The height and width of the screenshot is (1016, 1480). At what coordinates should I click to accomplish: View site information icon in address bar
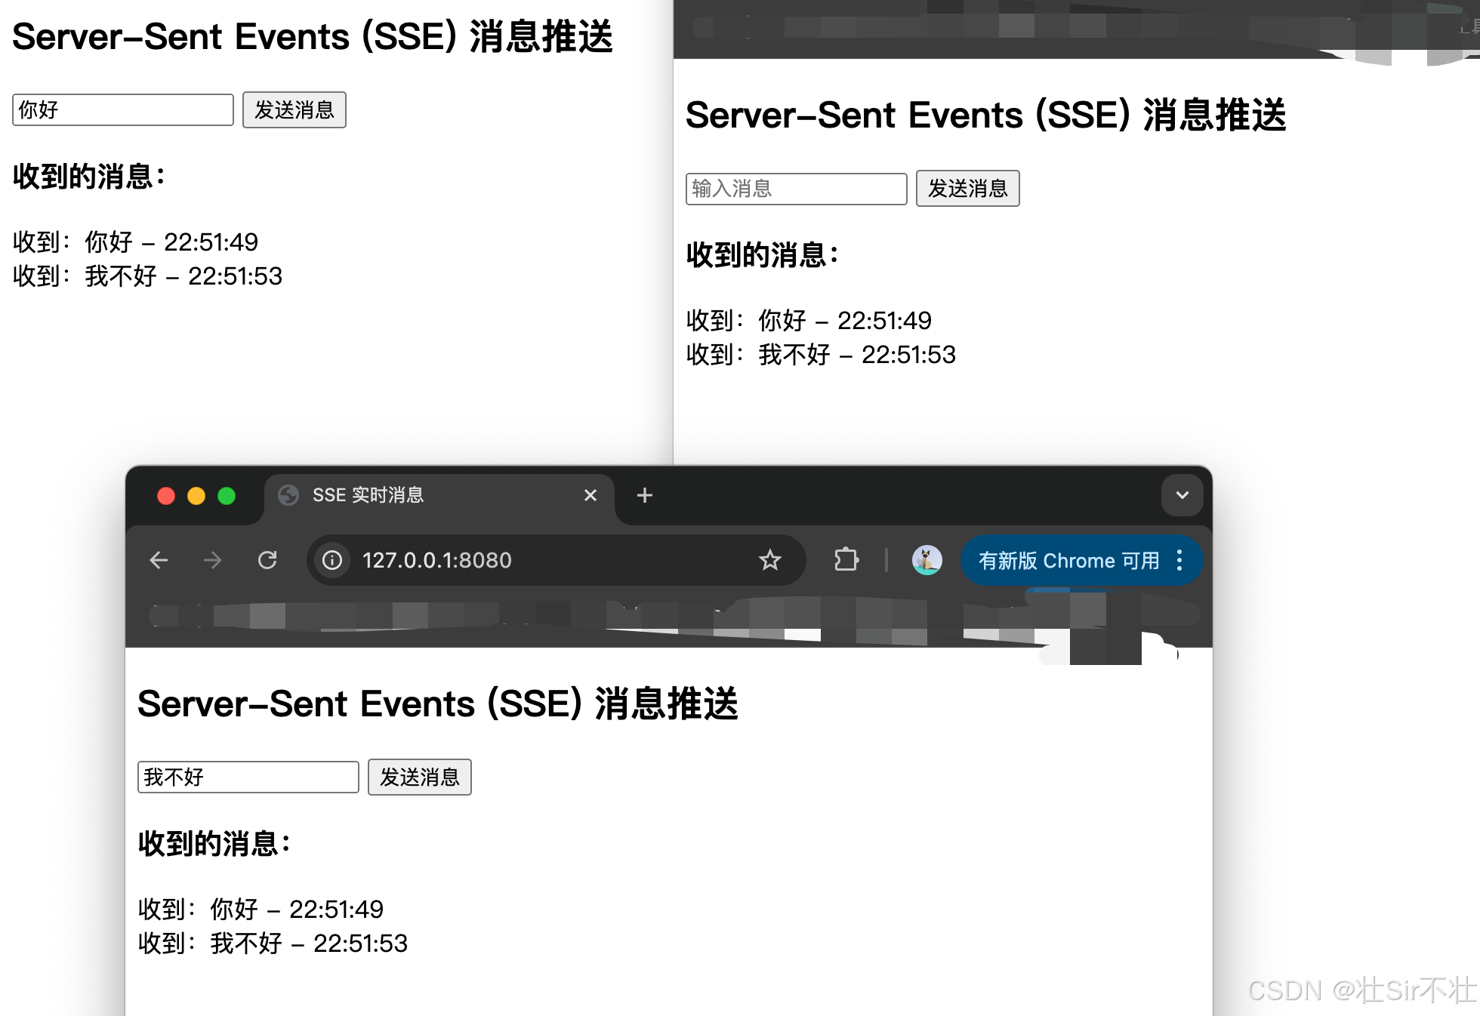[x=332, y=560]
